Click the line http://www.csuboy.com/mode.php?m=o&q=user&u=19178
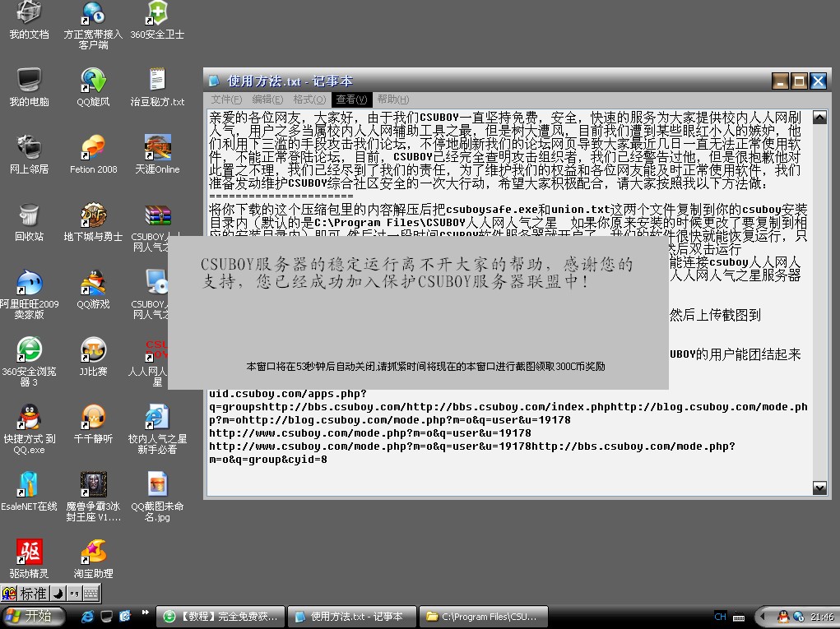The image size is (840, 629). tap(369, 433)
